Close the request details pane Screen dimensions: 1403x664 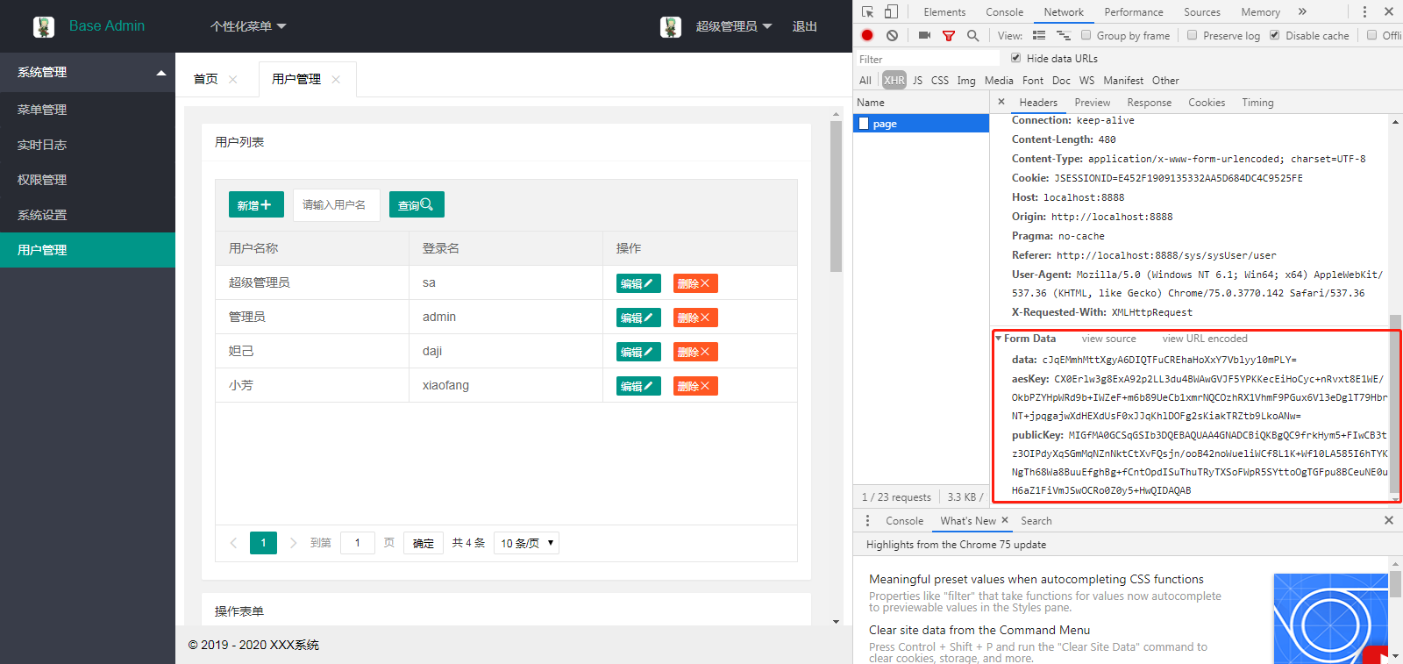click(x=1001, y=102)
